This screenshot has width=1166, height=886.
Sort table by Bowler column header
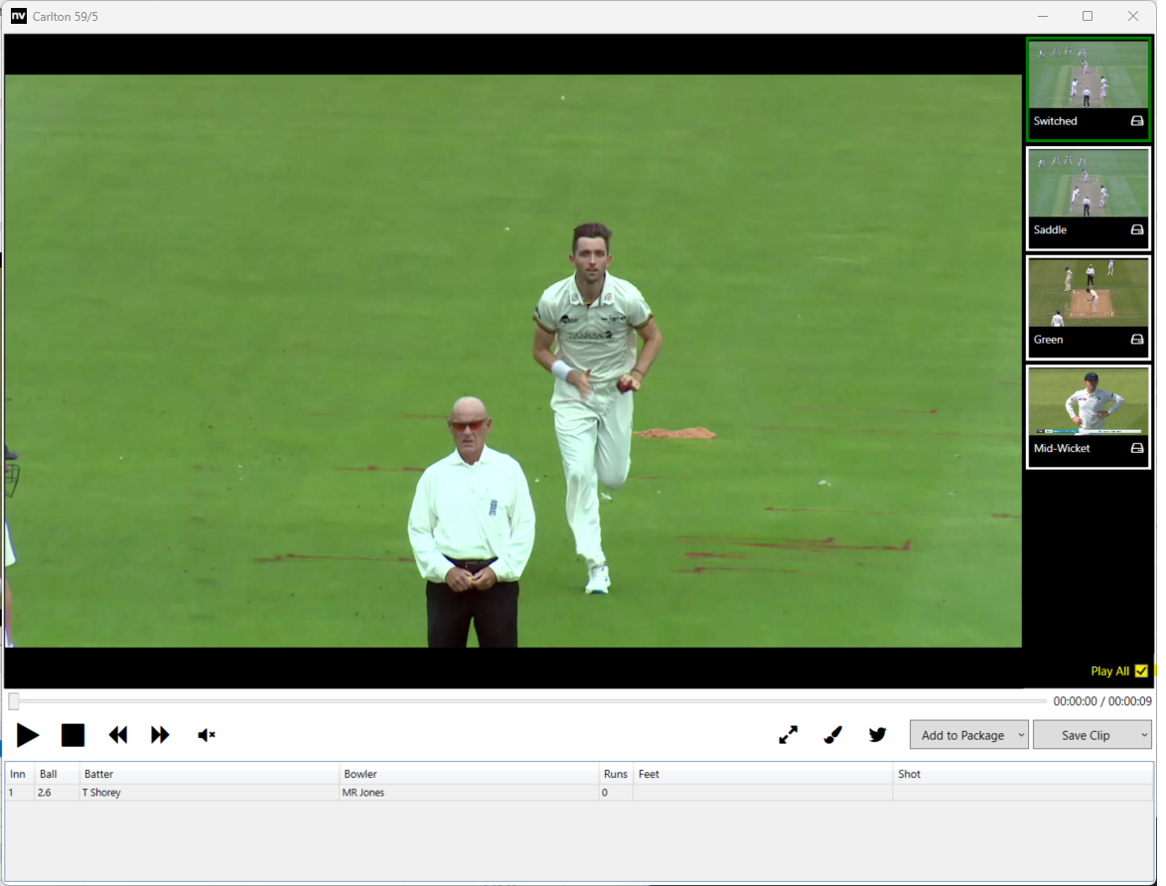tap(361, 774)
